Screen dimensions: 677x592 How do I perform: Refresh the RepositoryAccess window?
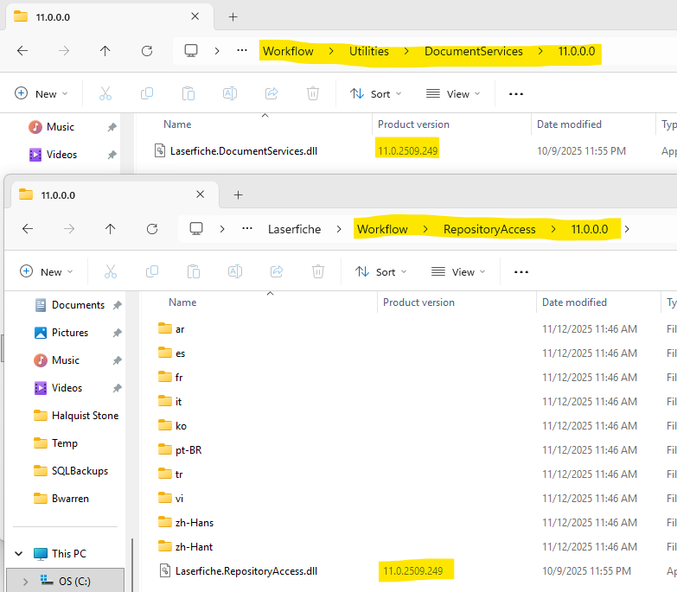[152, 229]
